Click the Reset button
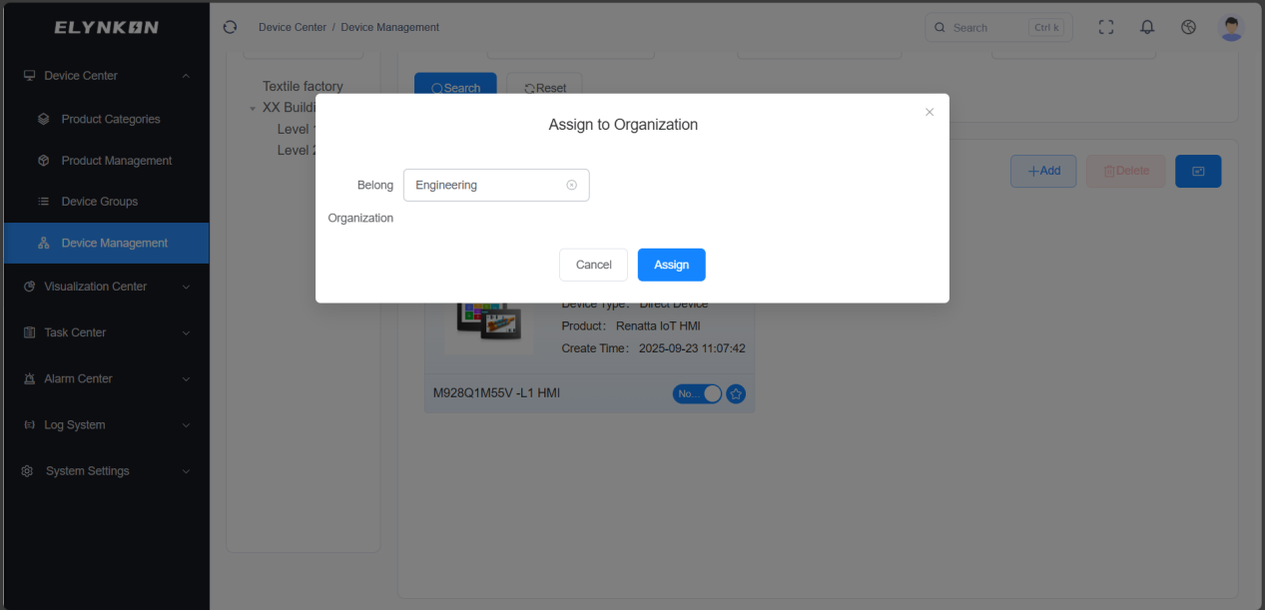The width and height of the screenshot is (1265, 610). (545, 84)
